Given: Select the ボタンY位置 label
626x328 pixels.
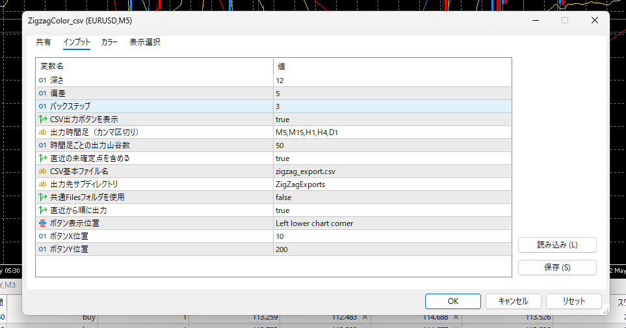Looking at the screenshot, I should (69, 249).
